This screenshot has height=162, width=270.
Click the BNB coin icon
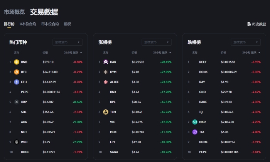(x=17, y=62)
